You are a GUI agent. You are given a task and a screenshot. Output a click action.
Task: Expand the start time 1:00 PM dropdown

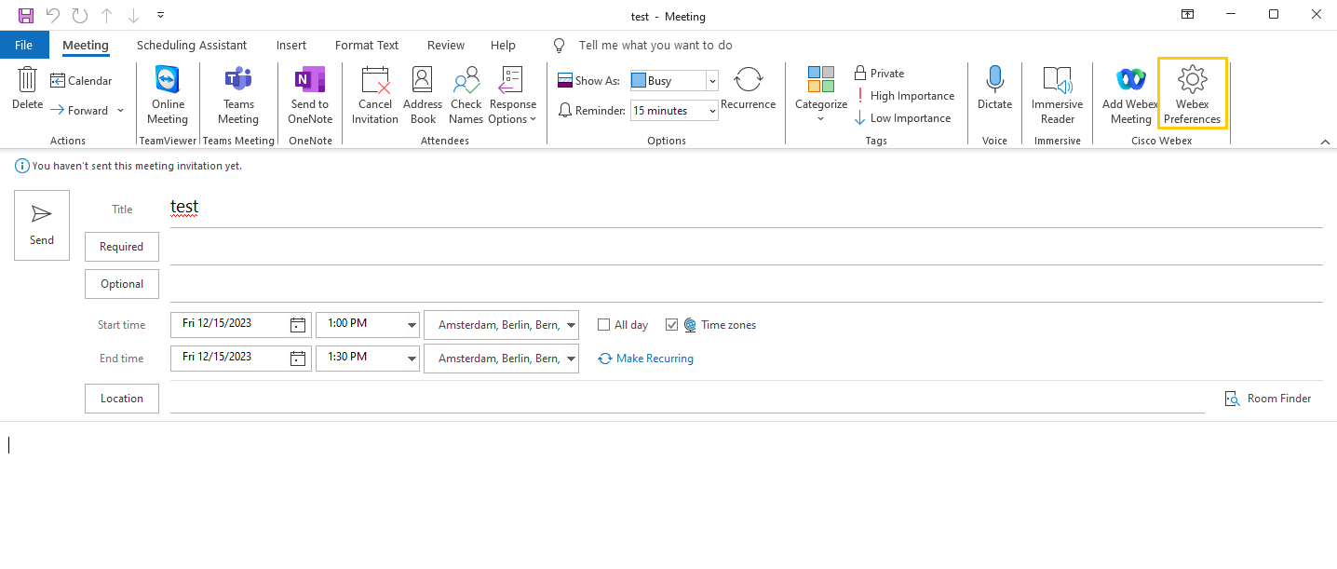[x=412, y=325]
